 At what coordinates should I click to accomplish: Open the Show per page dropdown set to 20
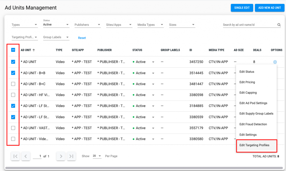tap(97, 156)
